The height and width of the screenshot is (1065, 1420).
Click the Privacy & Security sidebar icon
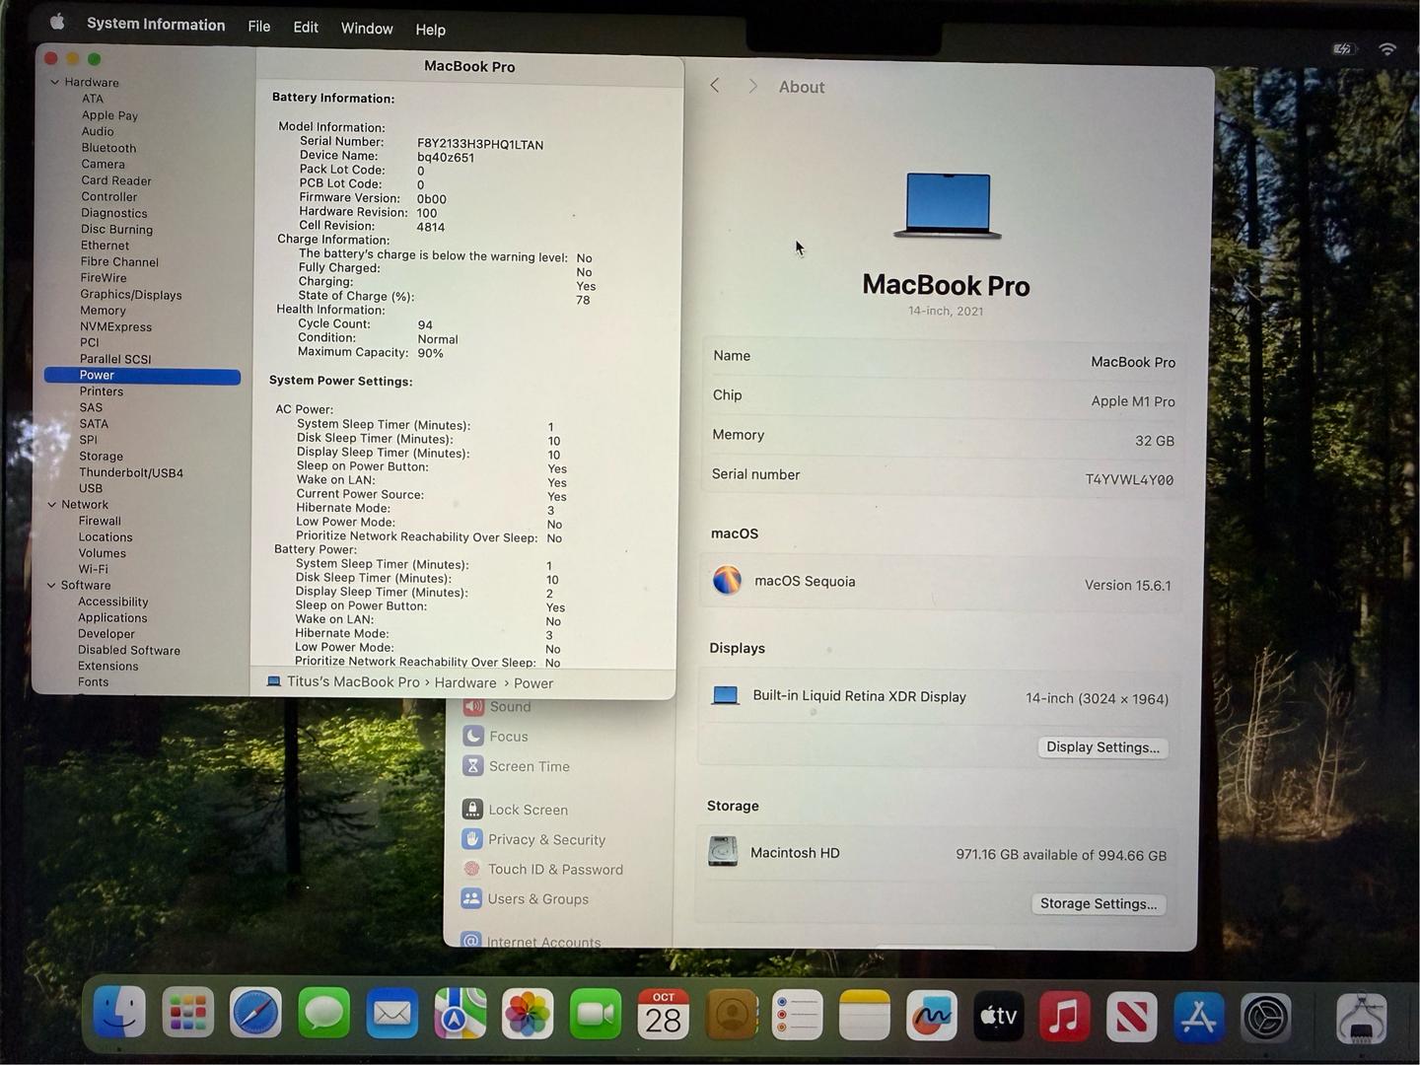(471, 839)
